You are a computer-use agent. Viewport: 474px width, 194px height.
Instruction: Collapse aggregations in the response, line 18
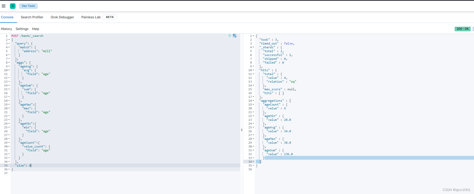tap(253, 101)
